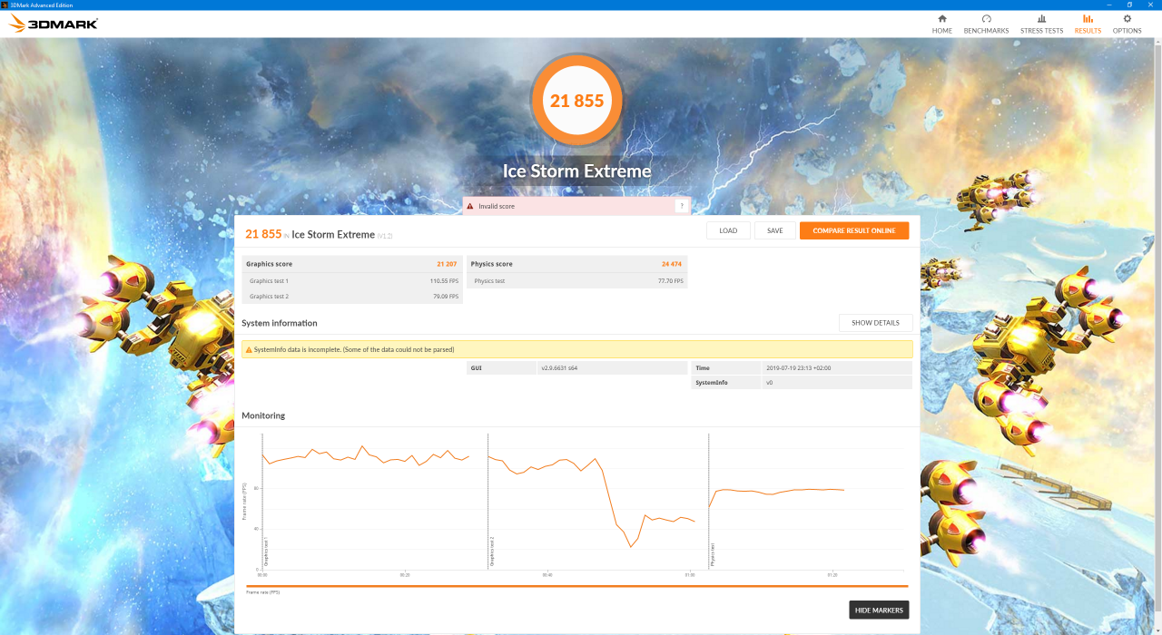Click the Invalid score warning triangle
This screenshot has width=1162, height=635.
coord(470,206)
